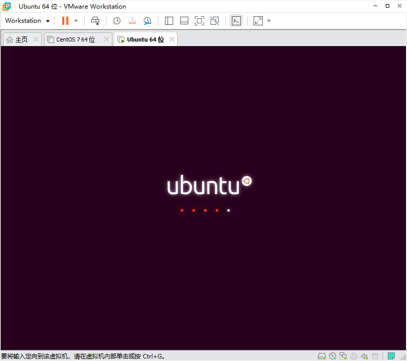Viewport: 407px width, 361px height.
Task: Open the Workstation menu dropdown
Action: (x=27, y=21)
